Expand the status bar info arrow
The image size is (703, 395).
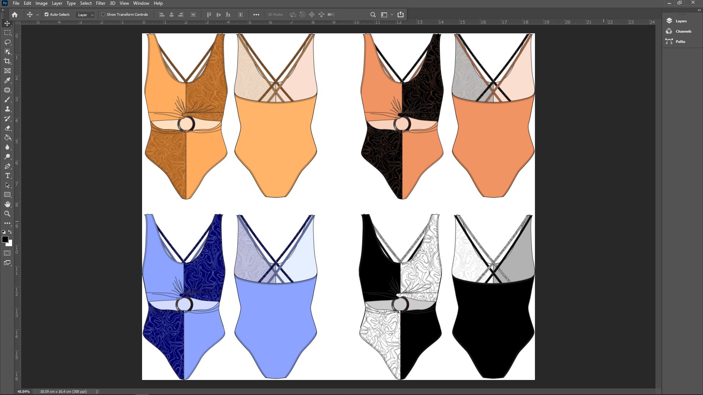tap(97, 391)
